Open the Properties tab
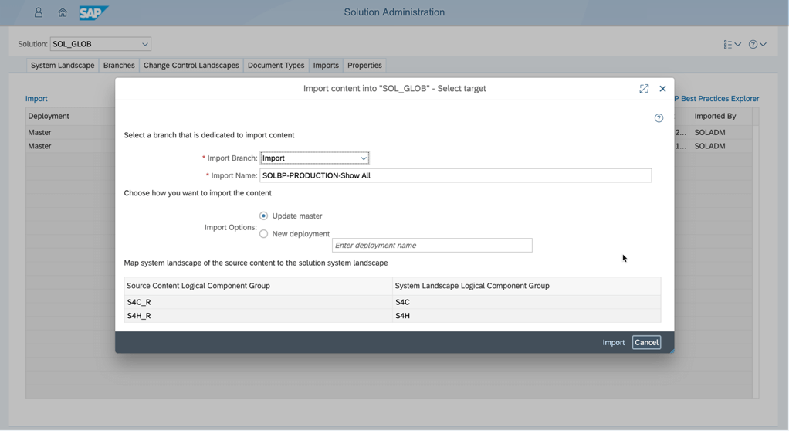 364,66
